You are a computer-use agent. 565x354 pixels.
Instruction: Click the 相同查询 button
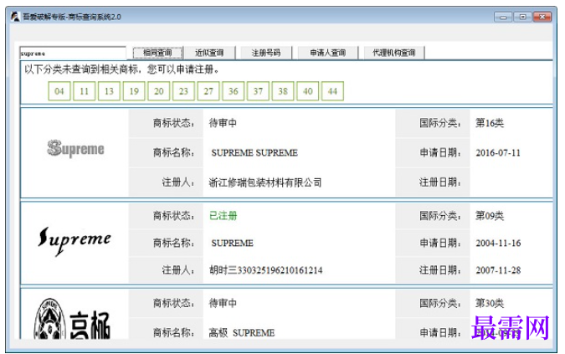158,53
